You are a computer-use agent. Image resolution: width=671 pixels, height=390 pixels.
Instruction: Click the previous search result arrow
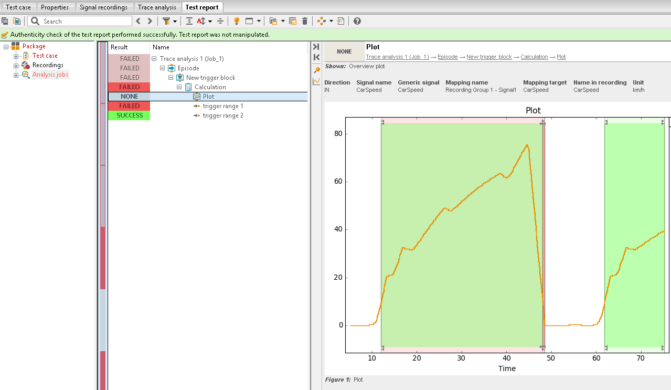coord(139,21)
